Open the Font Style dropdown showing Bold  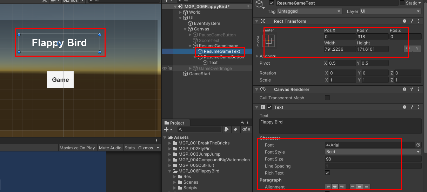point(373,152)
